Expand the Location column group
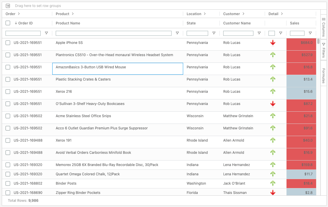The image size is (328, 207). pos(205,14)
